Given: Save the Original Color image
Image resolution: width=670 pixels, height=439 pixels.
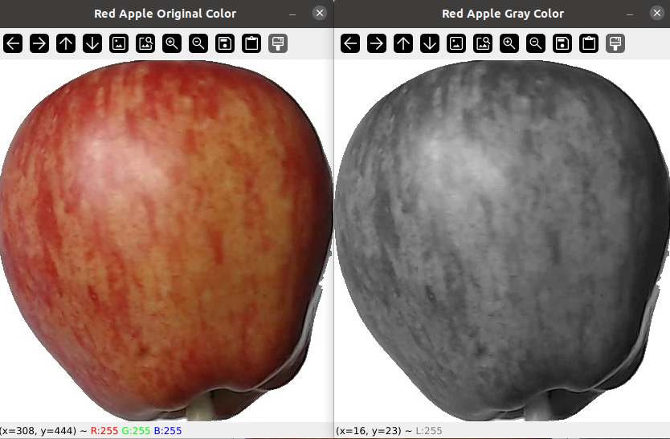Looking at the screenshot, I should coord(225,43).
